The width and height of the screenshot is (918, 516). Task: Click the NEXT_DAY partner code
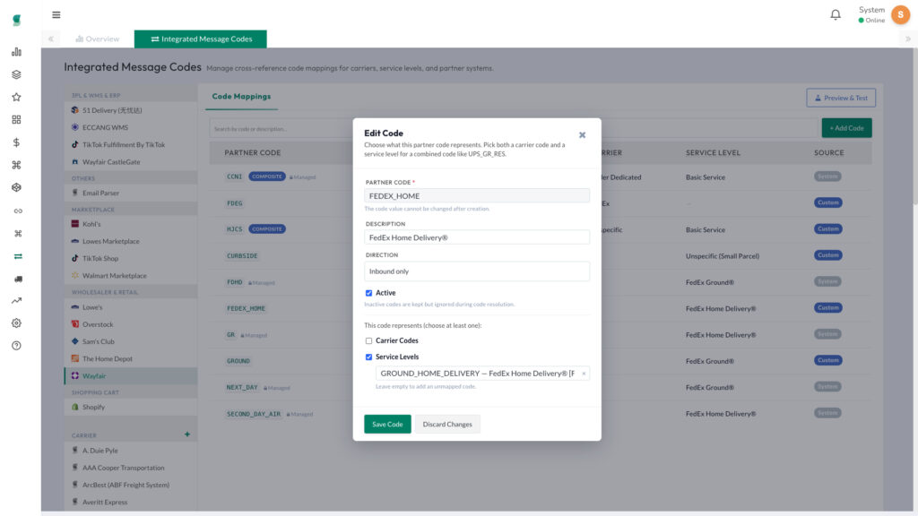(242, 388)
